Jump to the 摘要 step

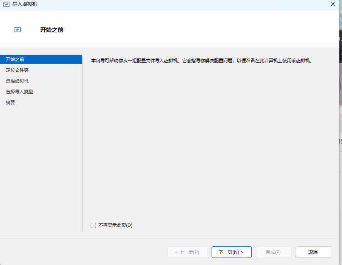(x=10, y=102)
